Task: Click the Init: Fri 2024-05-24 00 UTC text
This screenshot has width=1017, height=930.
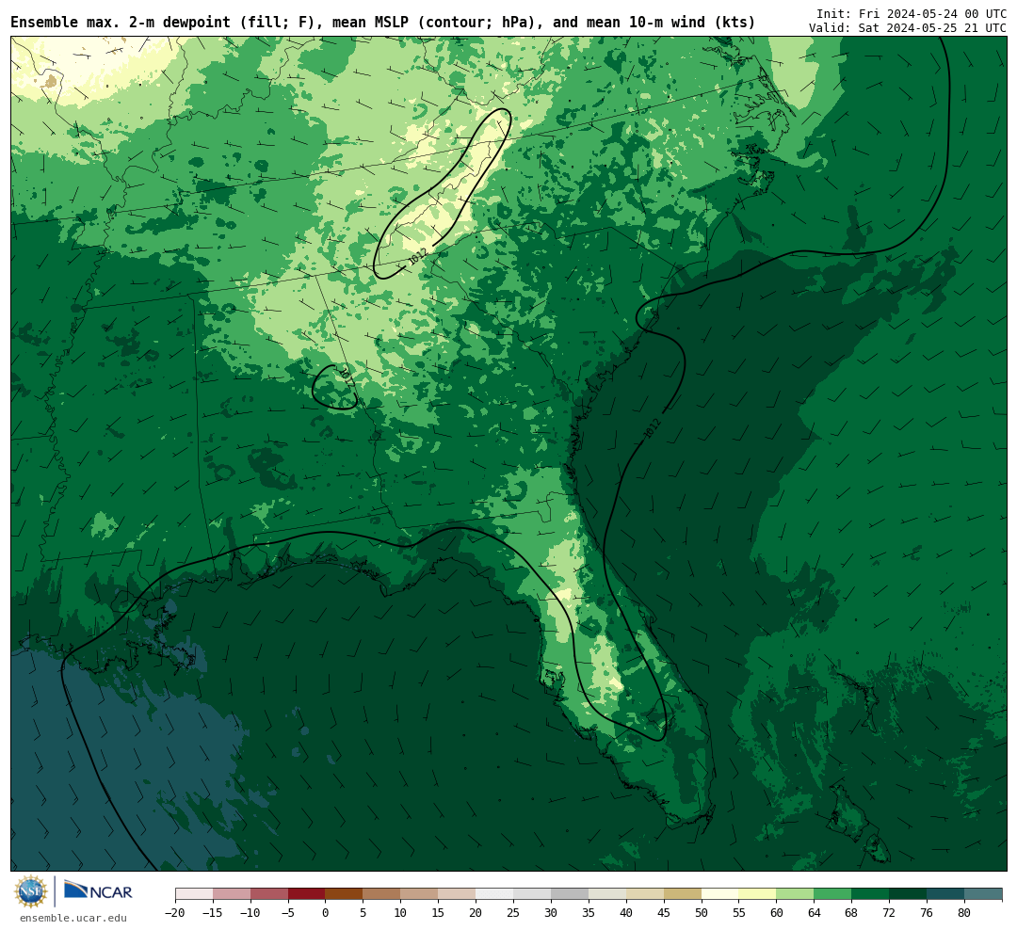Action: click(912, 13)
